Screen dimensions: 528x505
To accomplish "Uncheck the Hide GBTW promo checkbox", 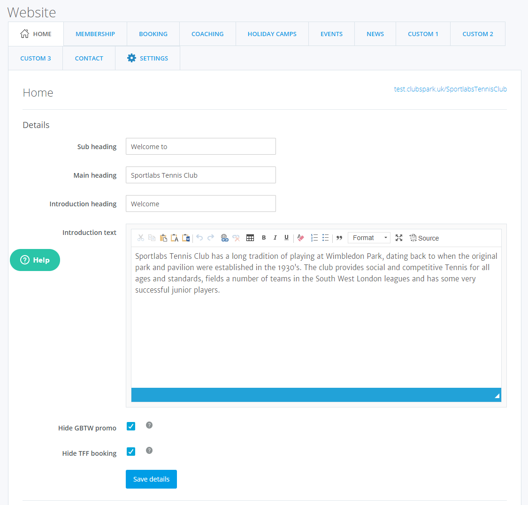I will click(131, 426).
